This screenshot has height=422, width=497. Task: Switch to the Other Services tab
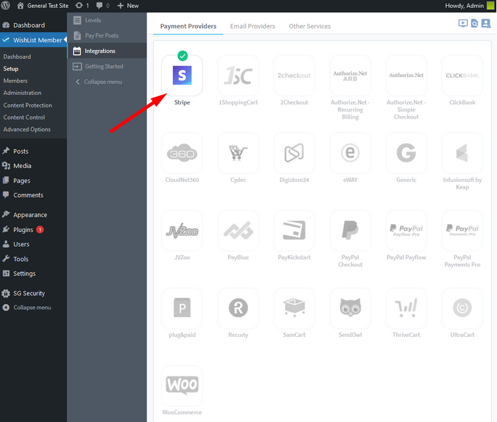(310, 26)
